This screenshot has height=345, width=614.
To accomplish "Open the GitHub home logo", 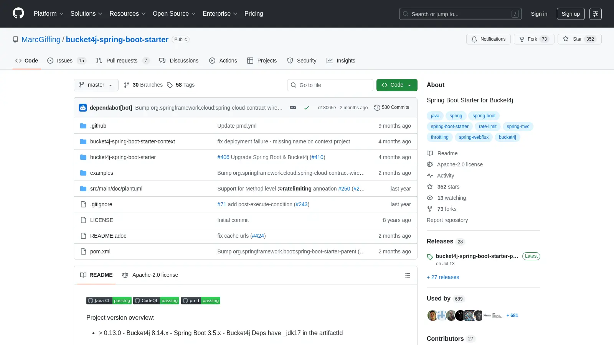I will [18, 13].
